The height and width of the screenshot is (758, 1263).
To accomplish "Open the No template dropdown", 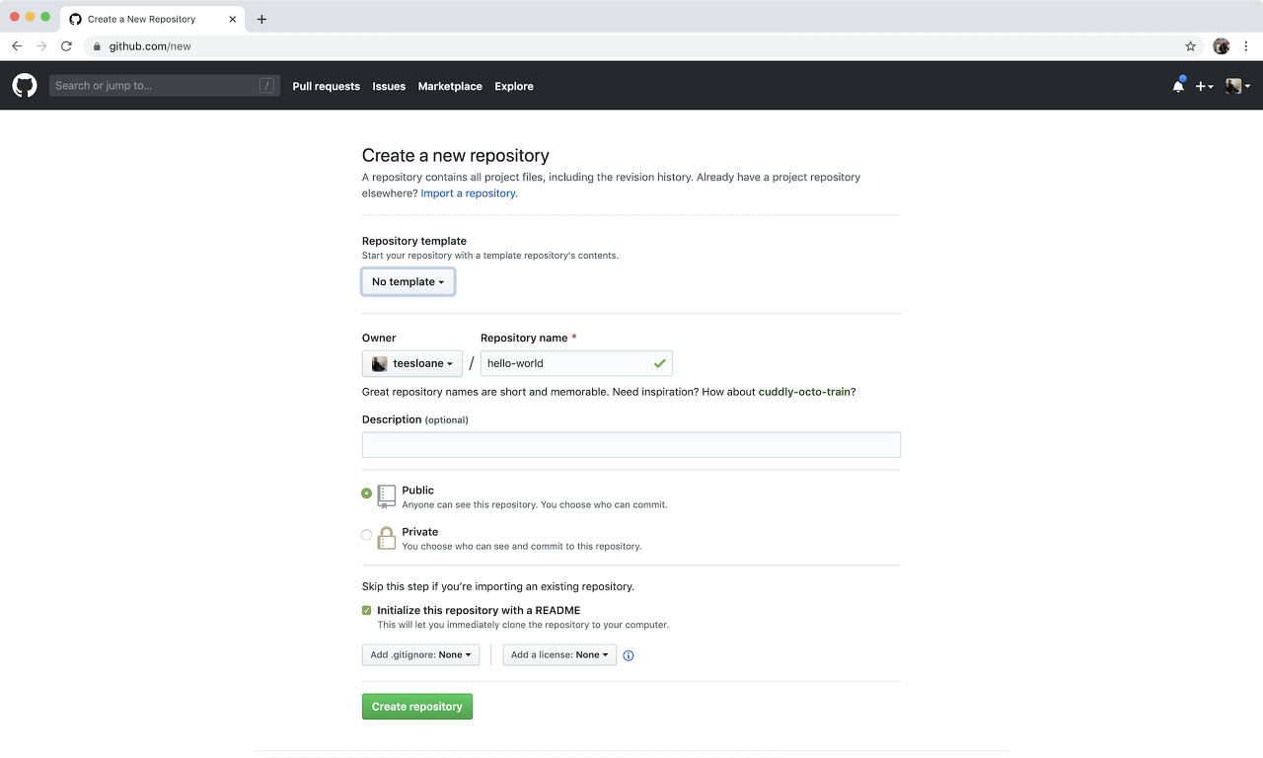I will tap(409, 282).
